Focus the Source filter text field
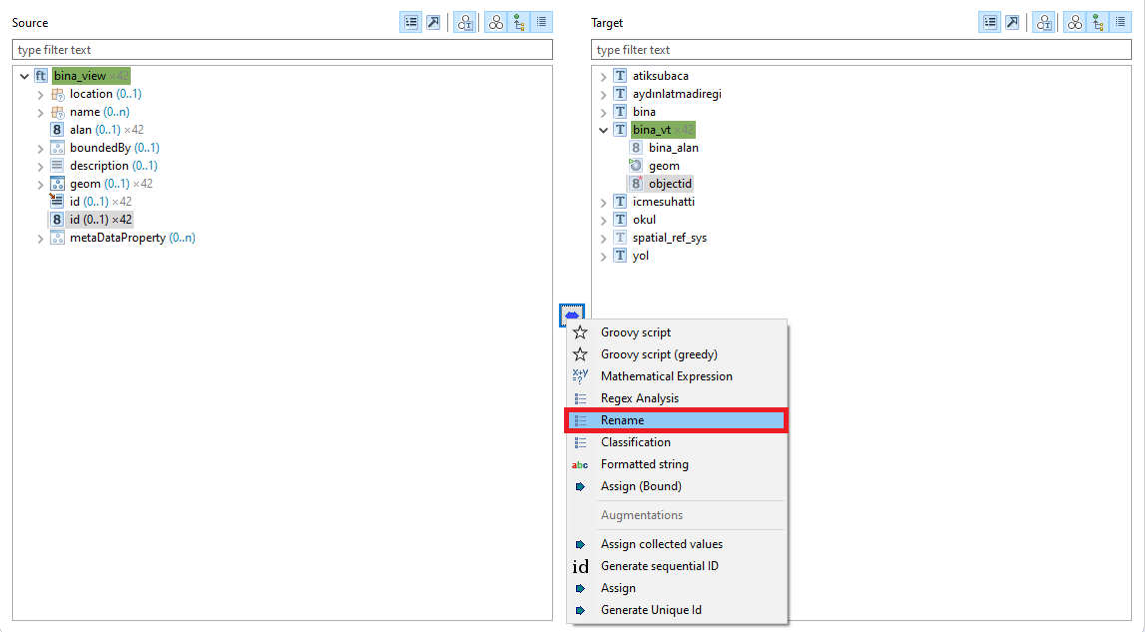 (x=282, y=50)
